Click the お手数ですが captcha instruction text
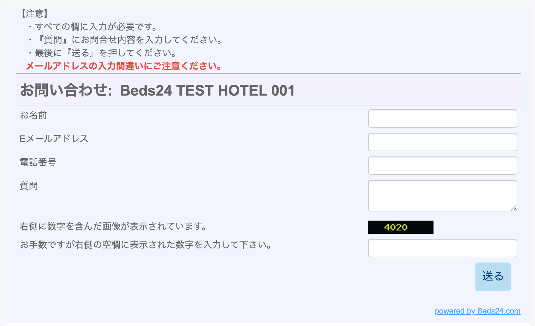Viewport: 535px width, 326px height. pyautogui.click(x=146, y=245)
